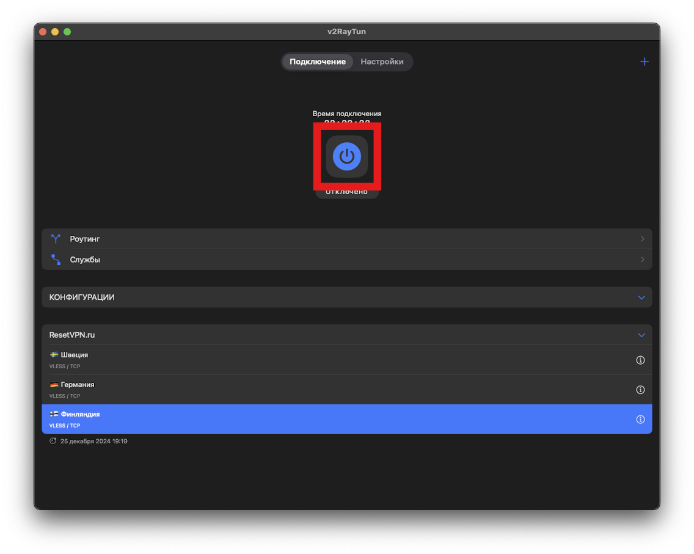
Task: Click the plus icon to add configuration
Action: (644, 62)
